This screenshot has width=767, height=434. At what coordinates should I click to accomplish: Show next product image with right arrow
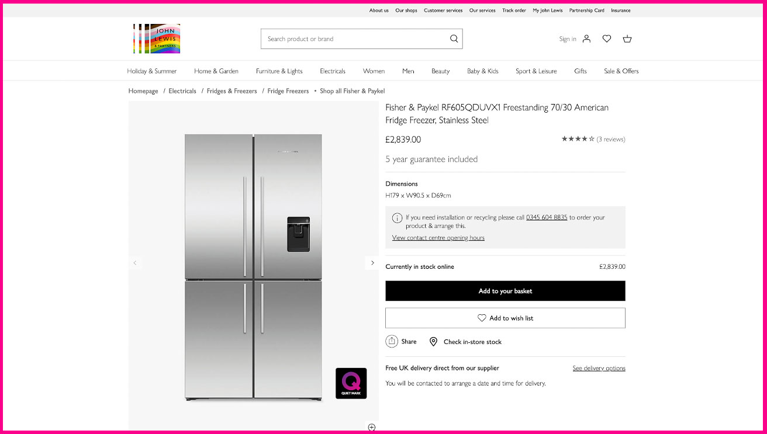[x=372, y=263]
